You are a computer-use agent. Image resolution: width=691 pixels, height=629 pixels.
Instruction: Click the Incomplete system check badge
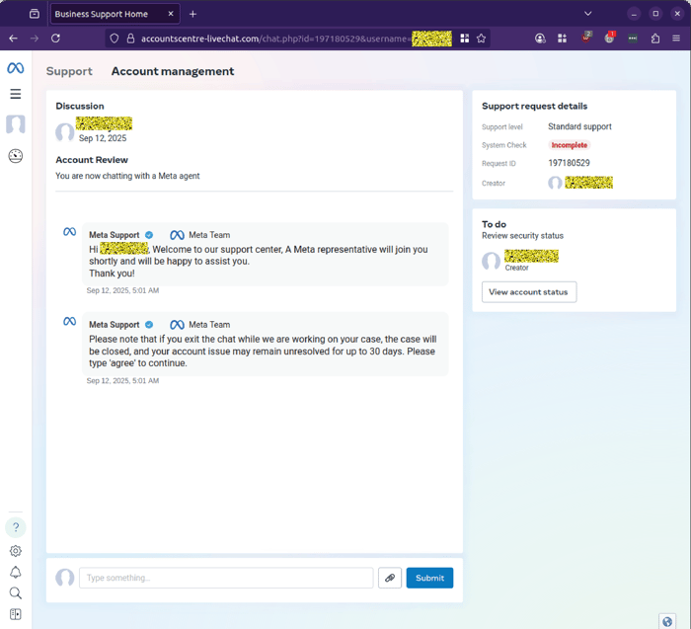coord(569,145)
